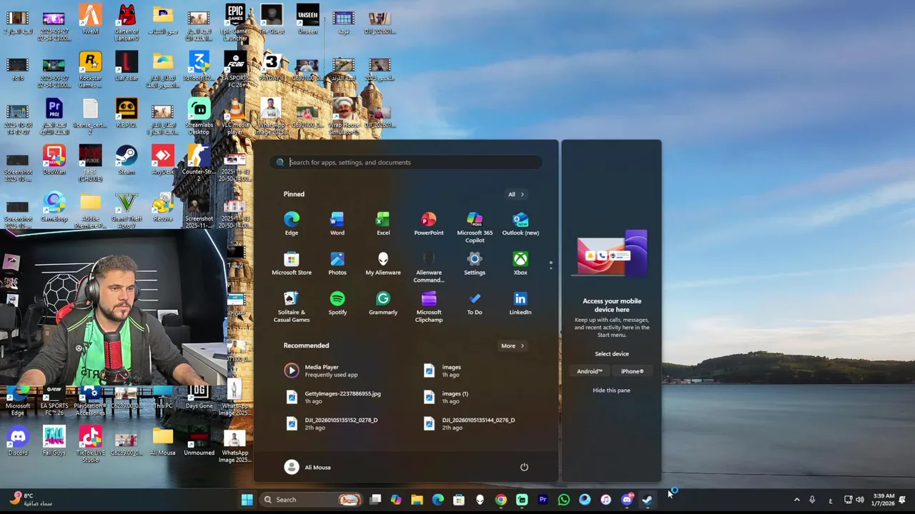Show hidden system tray icons
This screenshot has width=915, height=514.
(x=797, y=500)
